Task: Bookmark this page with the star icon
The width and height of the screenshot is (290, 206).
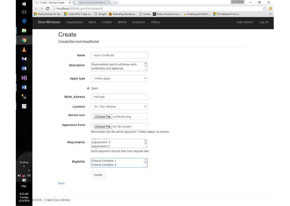Action: (265, 8)
